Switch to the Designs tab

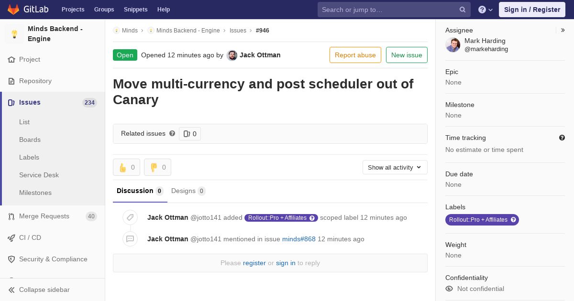188,191
